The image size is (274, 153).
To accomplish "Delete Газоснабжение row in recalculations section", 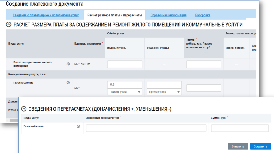I will (x=78, y=126).
